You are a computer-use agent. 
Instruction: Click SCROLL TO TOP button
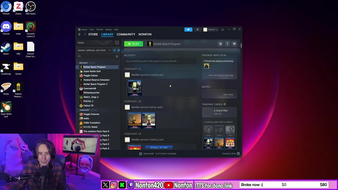point(159,148)
